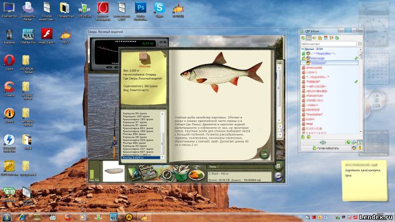Open the Стандартные folder icon
Image resolution: width=395 pixels, height=222 pixels.
coord(65,10)
